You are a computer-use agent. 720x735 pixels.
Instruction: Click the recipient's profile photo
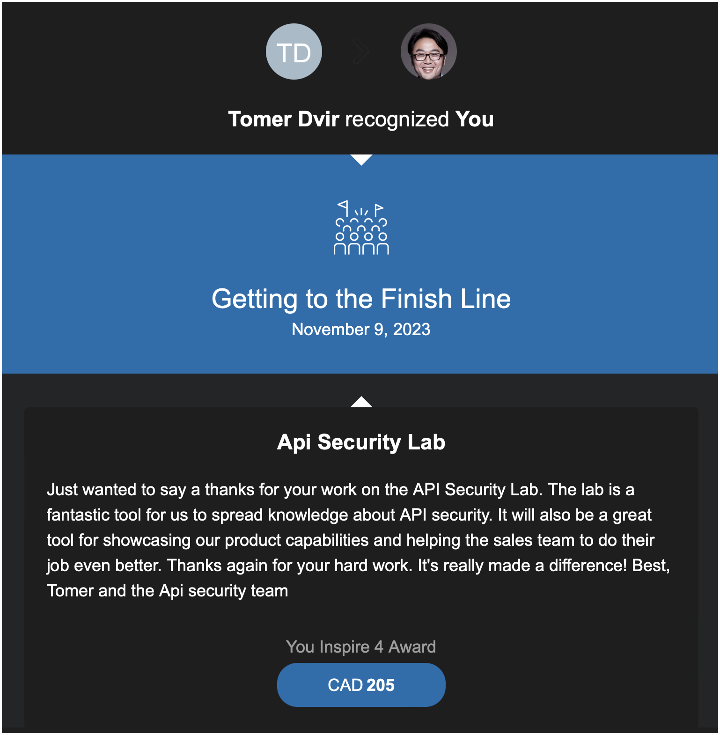coord(428,51)
